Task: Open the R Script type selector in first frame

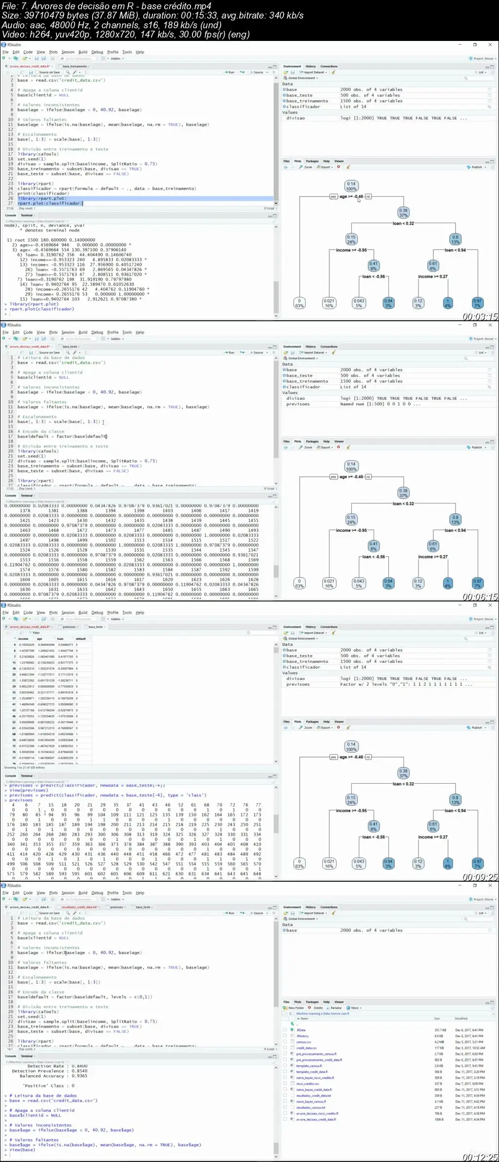Action: 270,209
